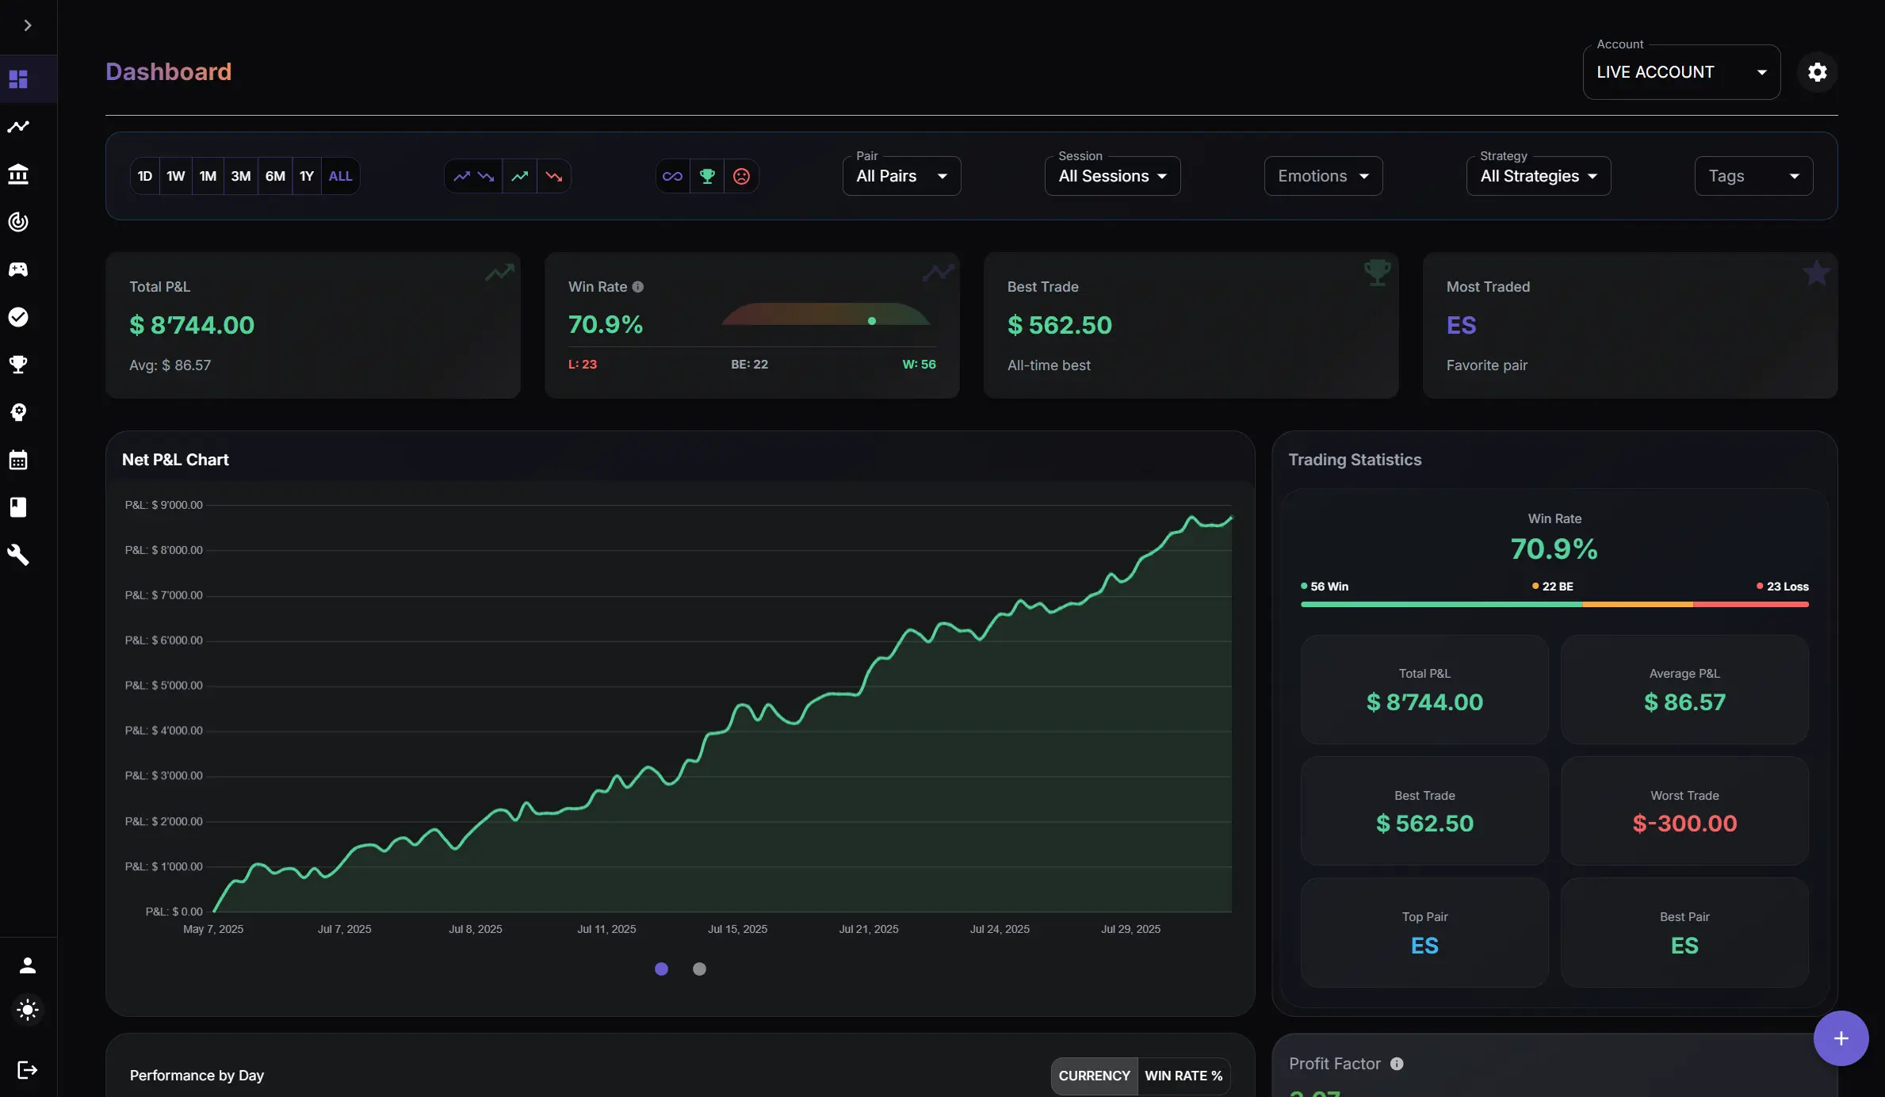Viewport: 1885px width, 1097px height.
Task: Open the journal bookmark icon in sidebar
Action: click(x=17, y=507)
